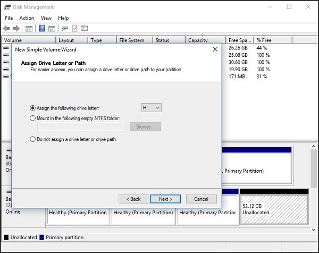Close the New Simple Volume Wizard dialog
This screenshot has height=253, width=319.
[x=215, y=49]
